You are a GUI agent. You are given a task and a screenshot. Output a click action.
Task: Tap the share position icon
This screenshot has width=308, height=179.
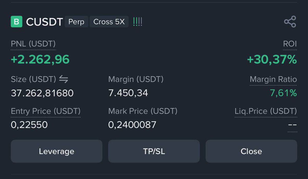[290, 22]
